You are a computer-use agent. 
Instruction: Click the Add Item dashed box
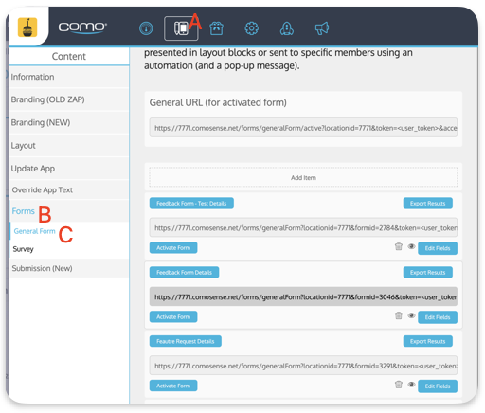(303, 178)
